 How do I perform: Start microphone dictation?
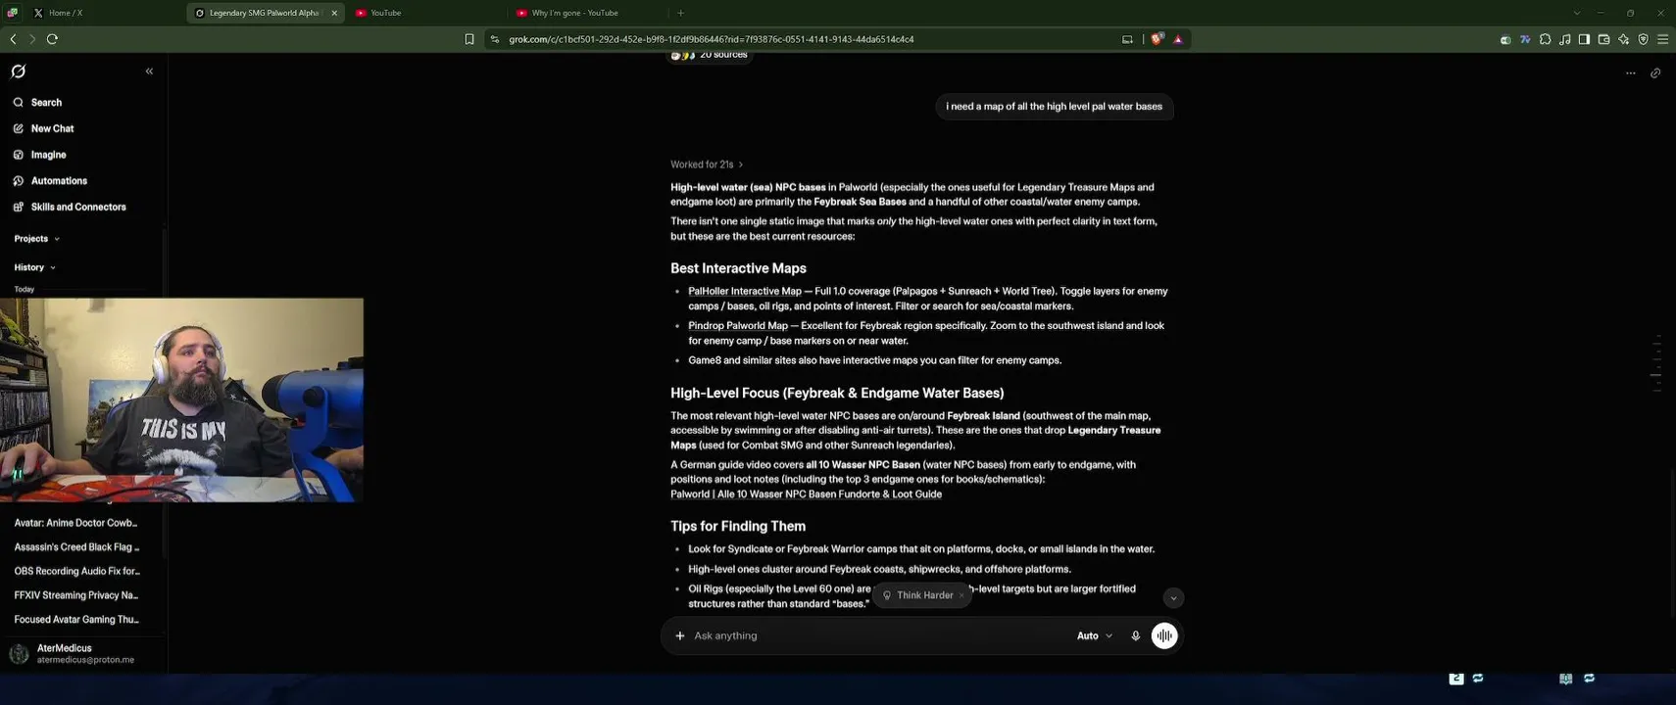pyautogui.click(x=1135, y=636)
